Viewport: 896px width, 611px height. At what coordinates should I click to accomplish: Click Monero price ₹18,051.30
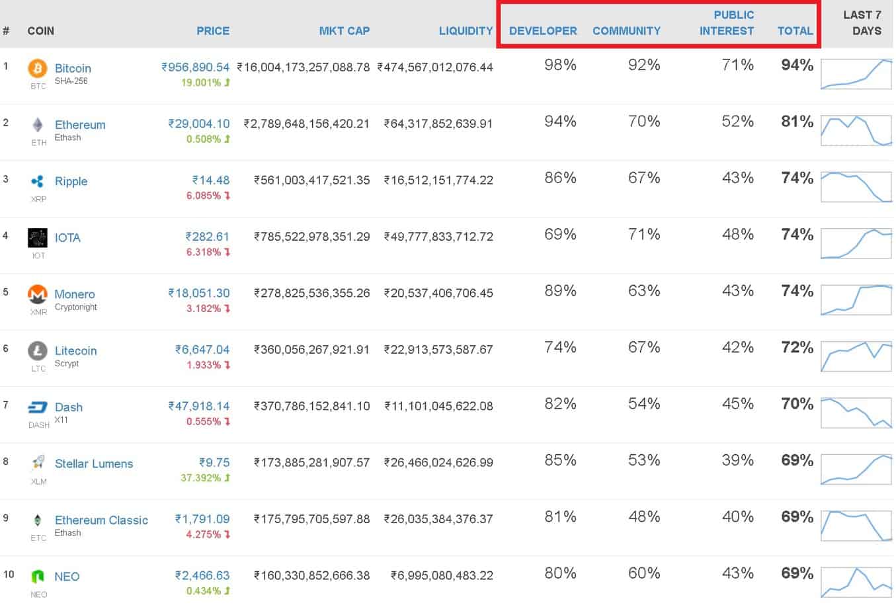[199, 294]
